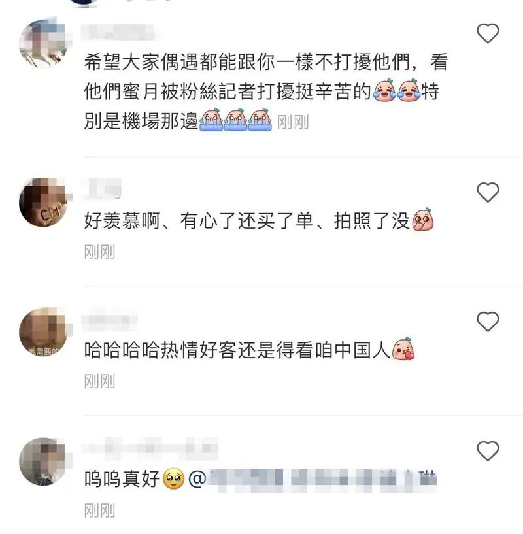Like the 呜呜真好 comment
The width and height of the screenshot is (523, 534).
488,450
